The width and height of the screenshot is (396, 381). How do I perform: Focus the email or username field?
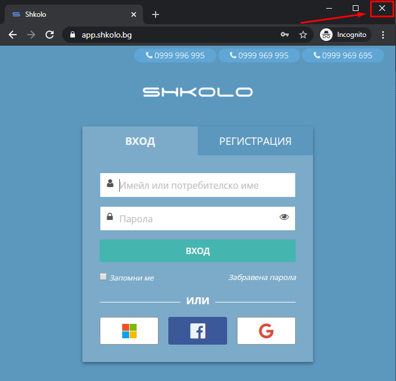(198, 185)
